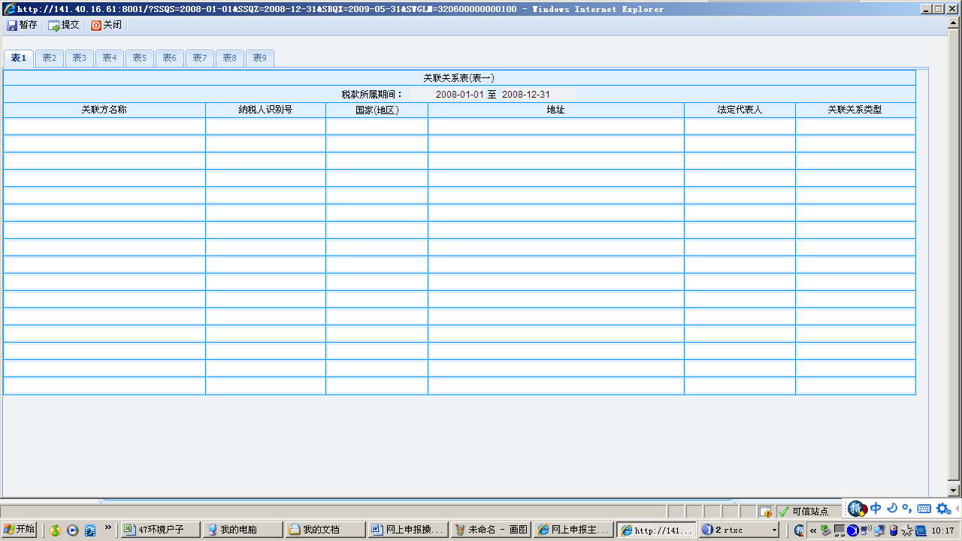The height and width of the screenshot is (541, 962).
Task: Click the blue round RTX tray icon
Action: [853, 530]
